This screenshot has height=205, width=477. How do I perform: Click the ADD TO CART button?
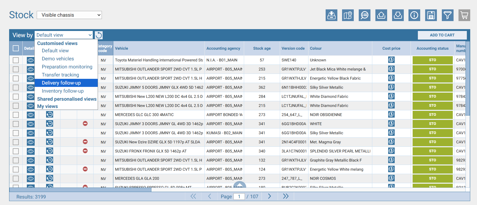coord(442,35)
